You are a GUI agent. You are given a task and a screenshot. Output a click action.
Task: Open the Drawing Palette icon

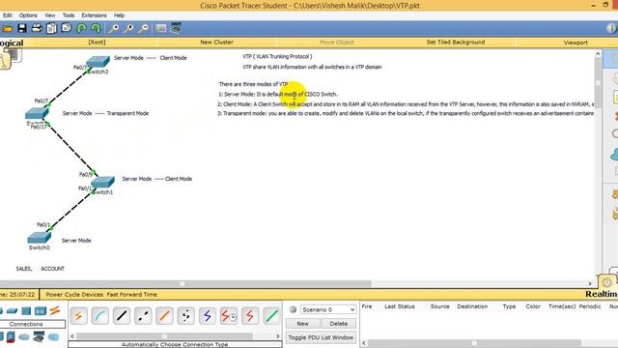(161, 28)
